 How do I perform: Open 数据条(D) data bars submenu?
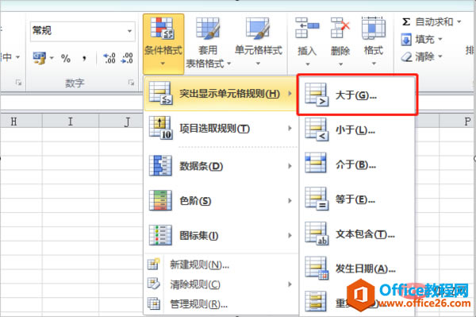pyautogui.click(x=221, y=166)
